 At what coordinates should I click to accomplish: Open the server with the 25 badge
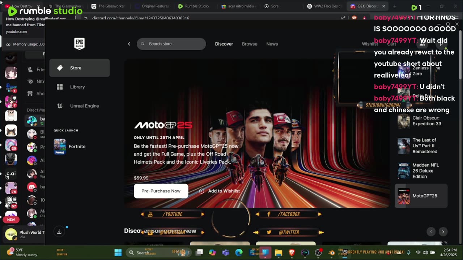pos(11,145)
